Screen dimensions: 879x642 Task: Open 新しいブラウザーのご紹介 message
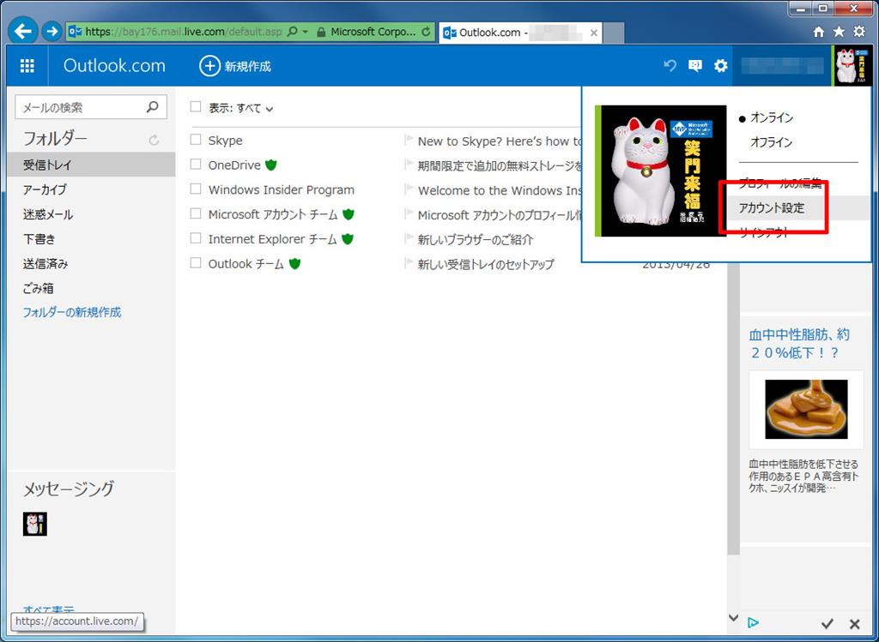pyautogui.click(x=476, y=239)
